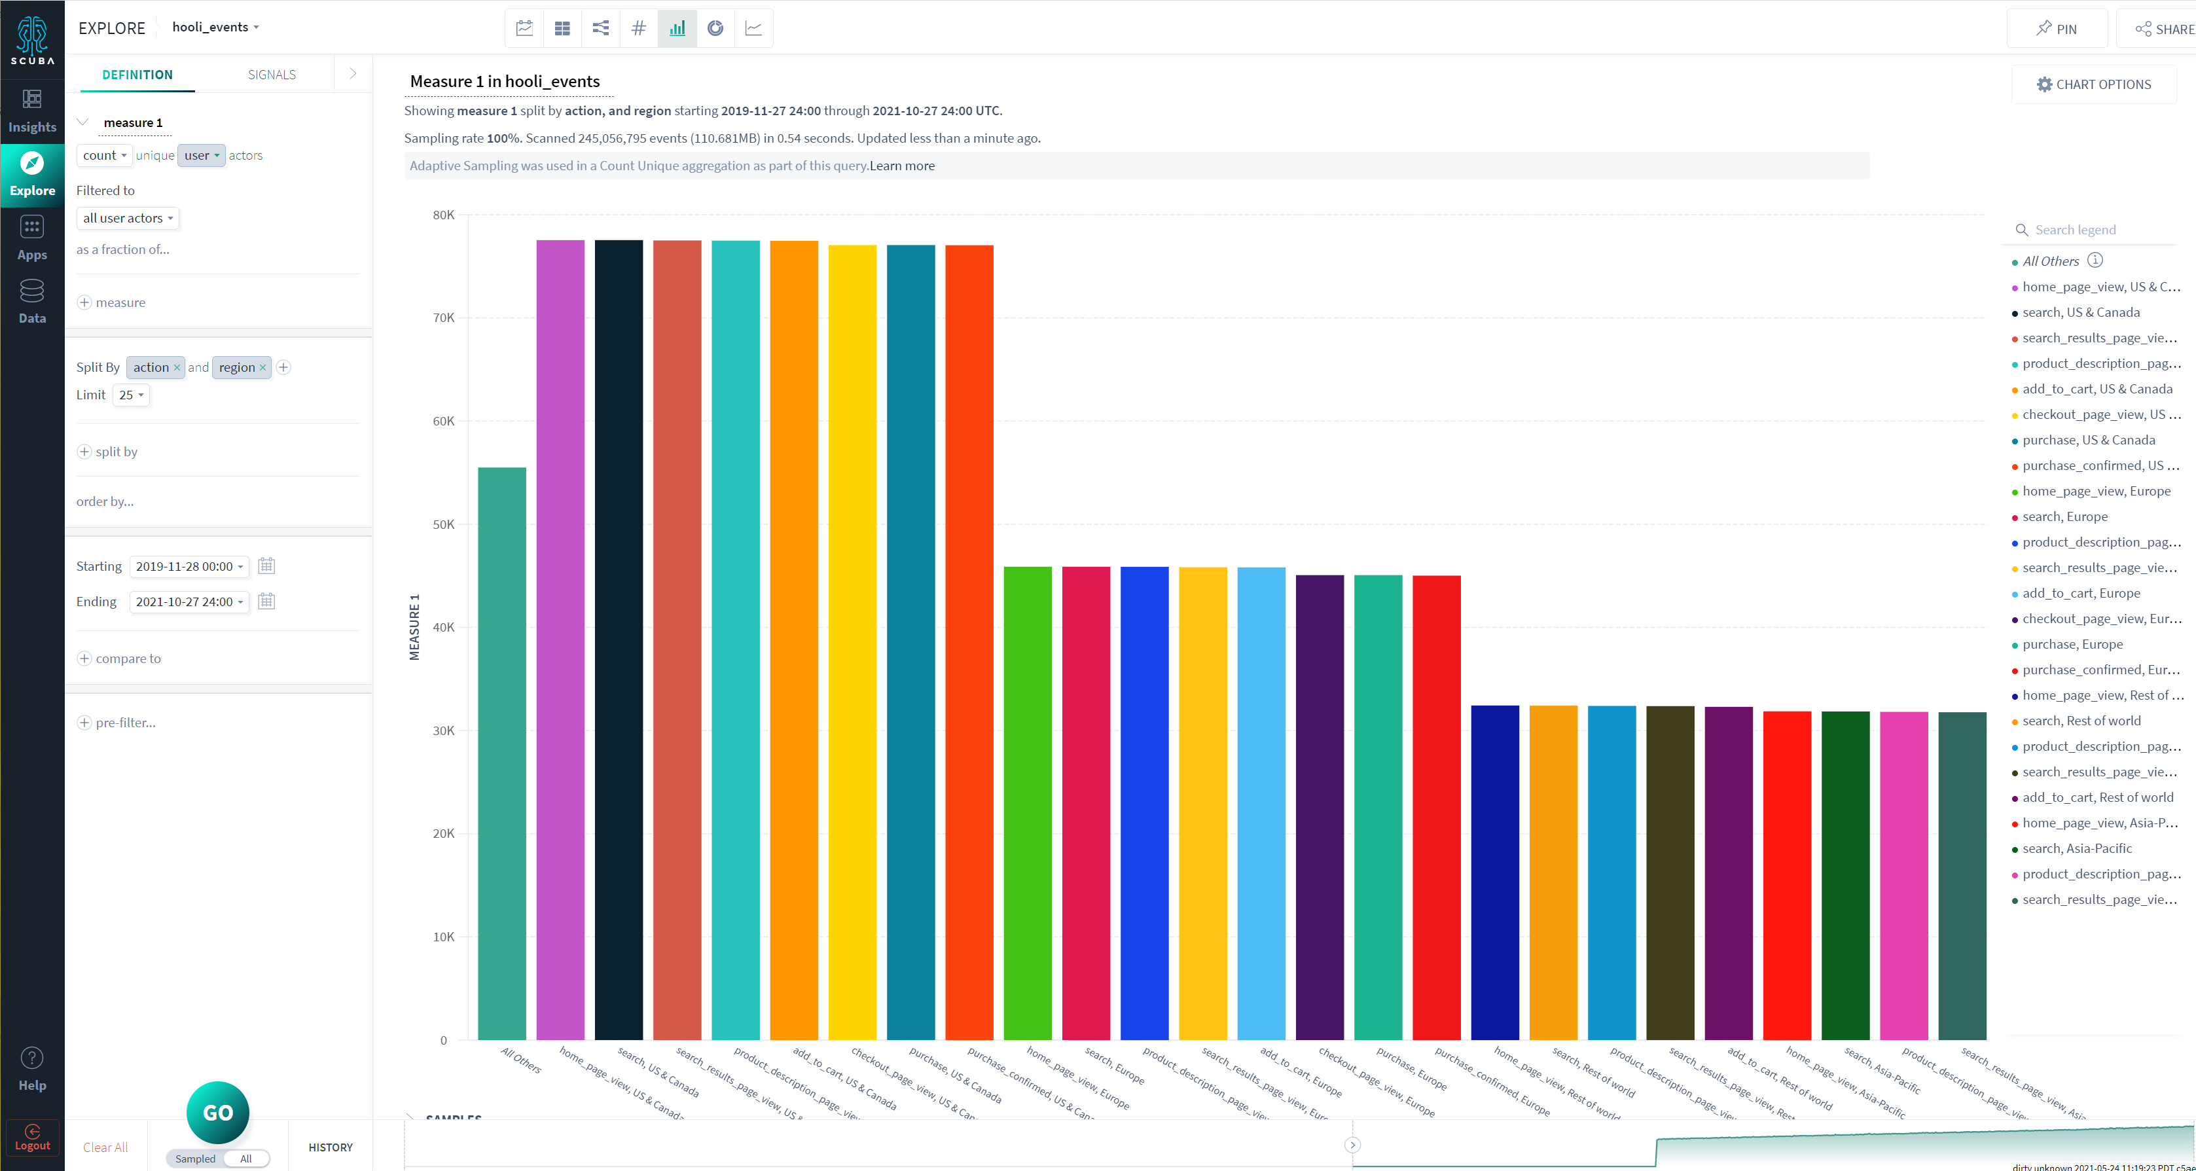Open the user actor dropdown
This screenshot has width=2196, height=1171.
tap(201, 155)
